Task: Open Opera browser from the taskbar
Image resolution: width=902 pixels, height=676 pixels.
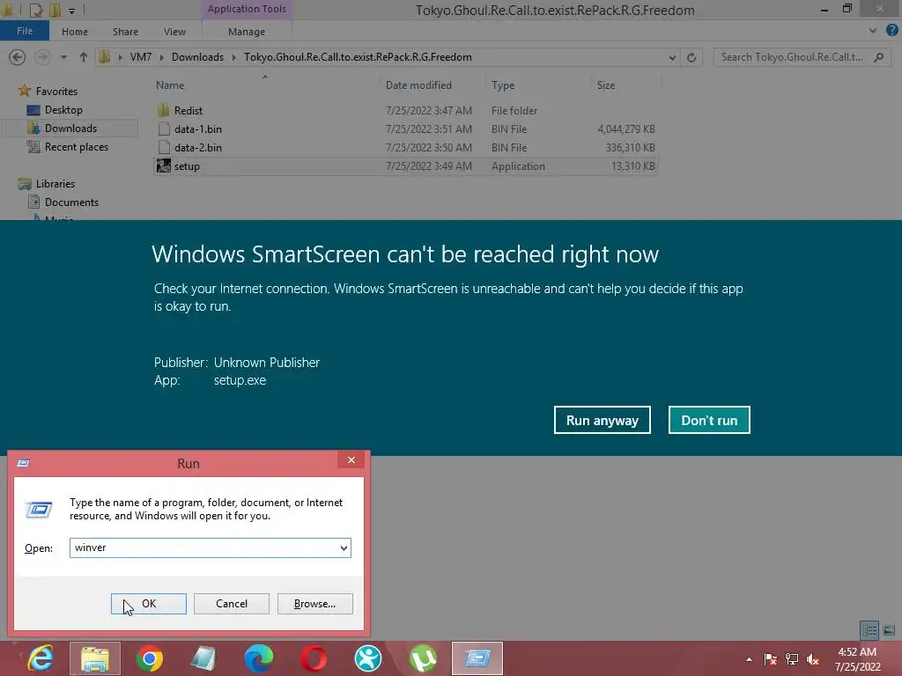Action: [x=314, y=658]
